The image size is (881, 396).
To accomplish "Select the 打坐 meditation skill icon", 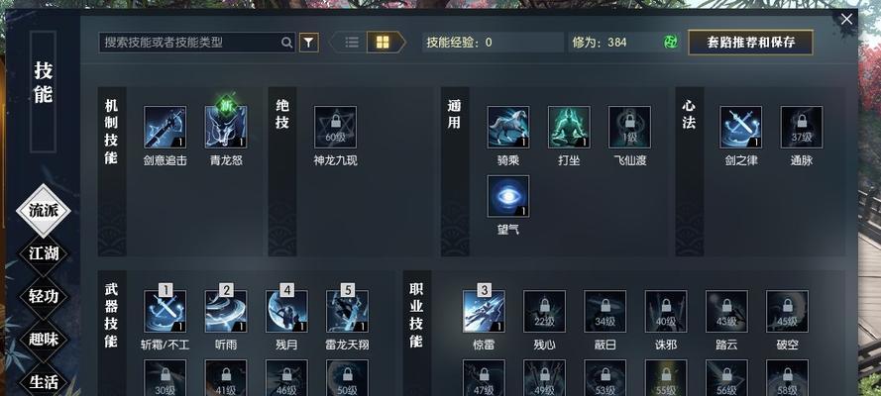I will (569, 128).
